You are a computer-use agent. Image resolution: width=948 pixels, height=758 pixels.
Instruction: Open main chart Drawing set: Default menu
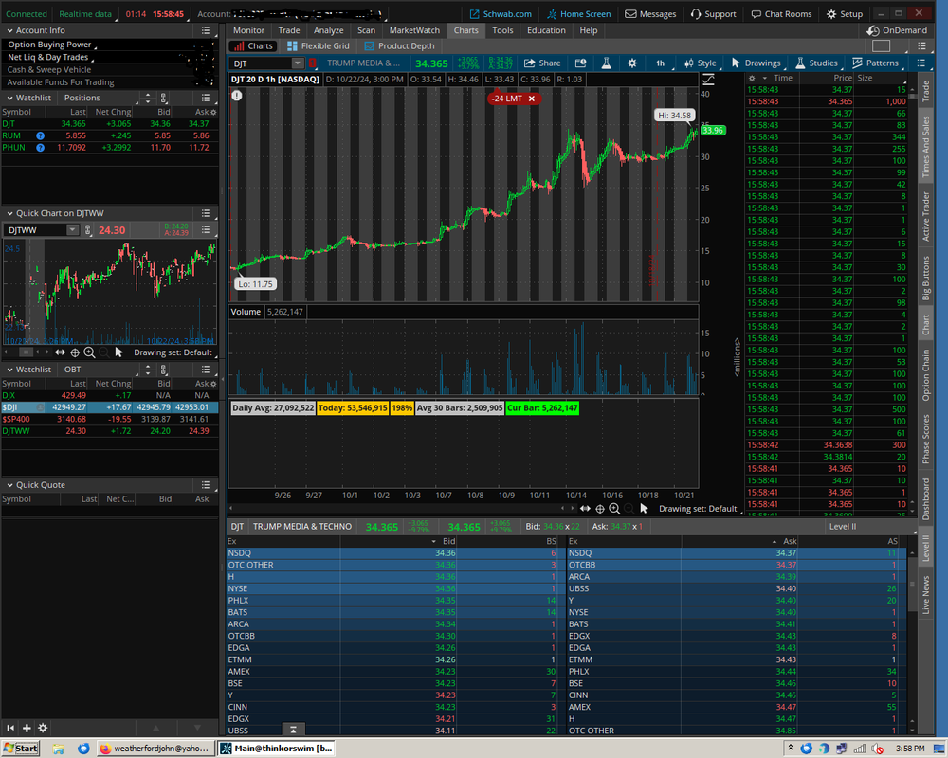coord(697,509)
